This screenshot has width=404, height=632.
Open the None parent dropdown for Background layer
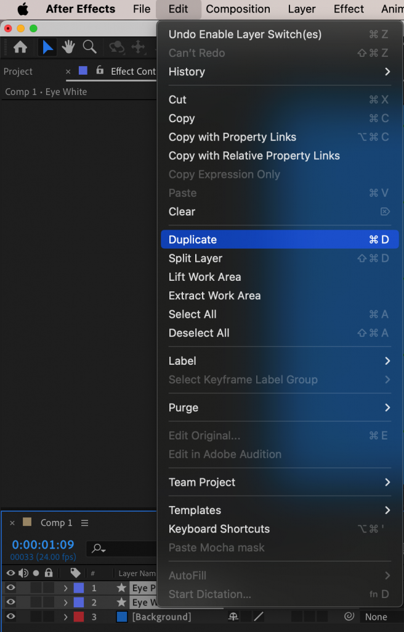click(376, 617)
